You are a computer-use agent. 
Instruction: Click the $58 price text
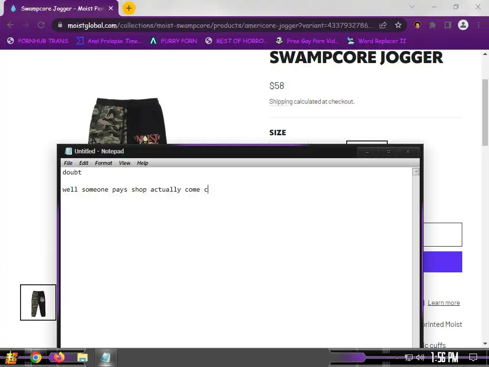276,86
